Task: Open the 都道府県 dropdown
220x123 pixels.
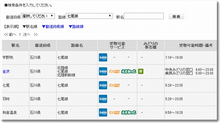Action: [x=38, y=16]
